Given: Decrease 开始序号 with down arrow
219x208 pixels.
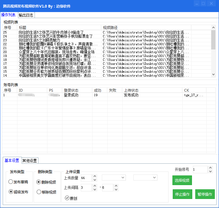Looking at the screenshot, I should point(211,172).
